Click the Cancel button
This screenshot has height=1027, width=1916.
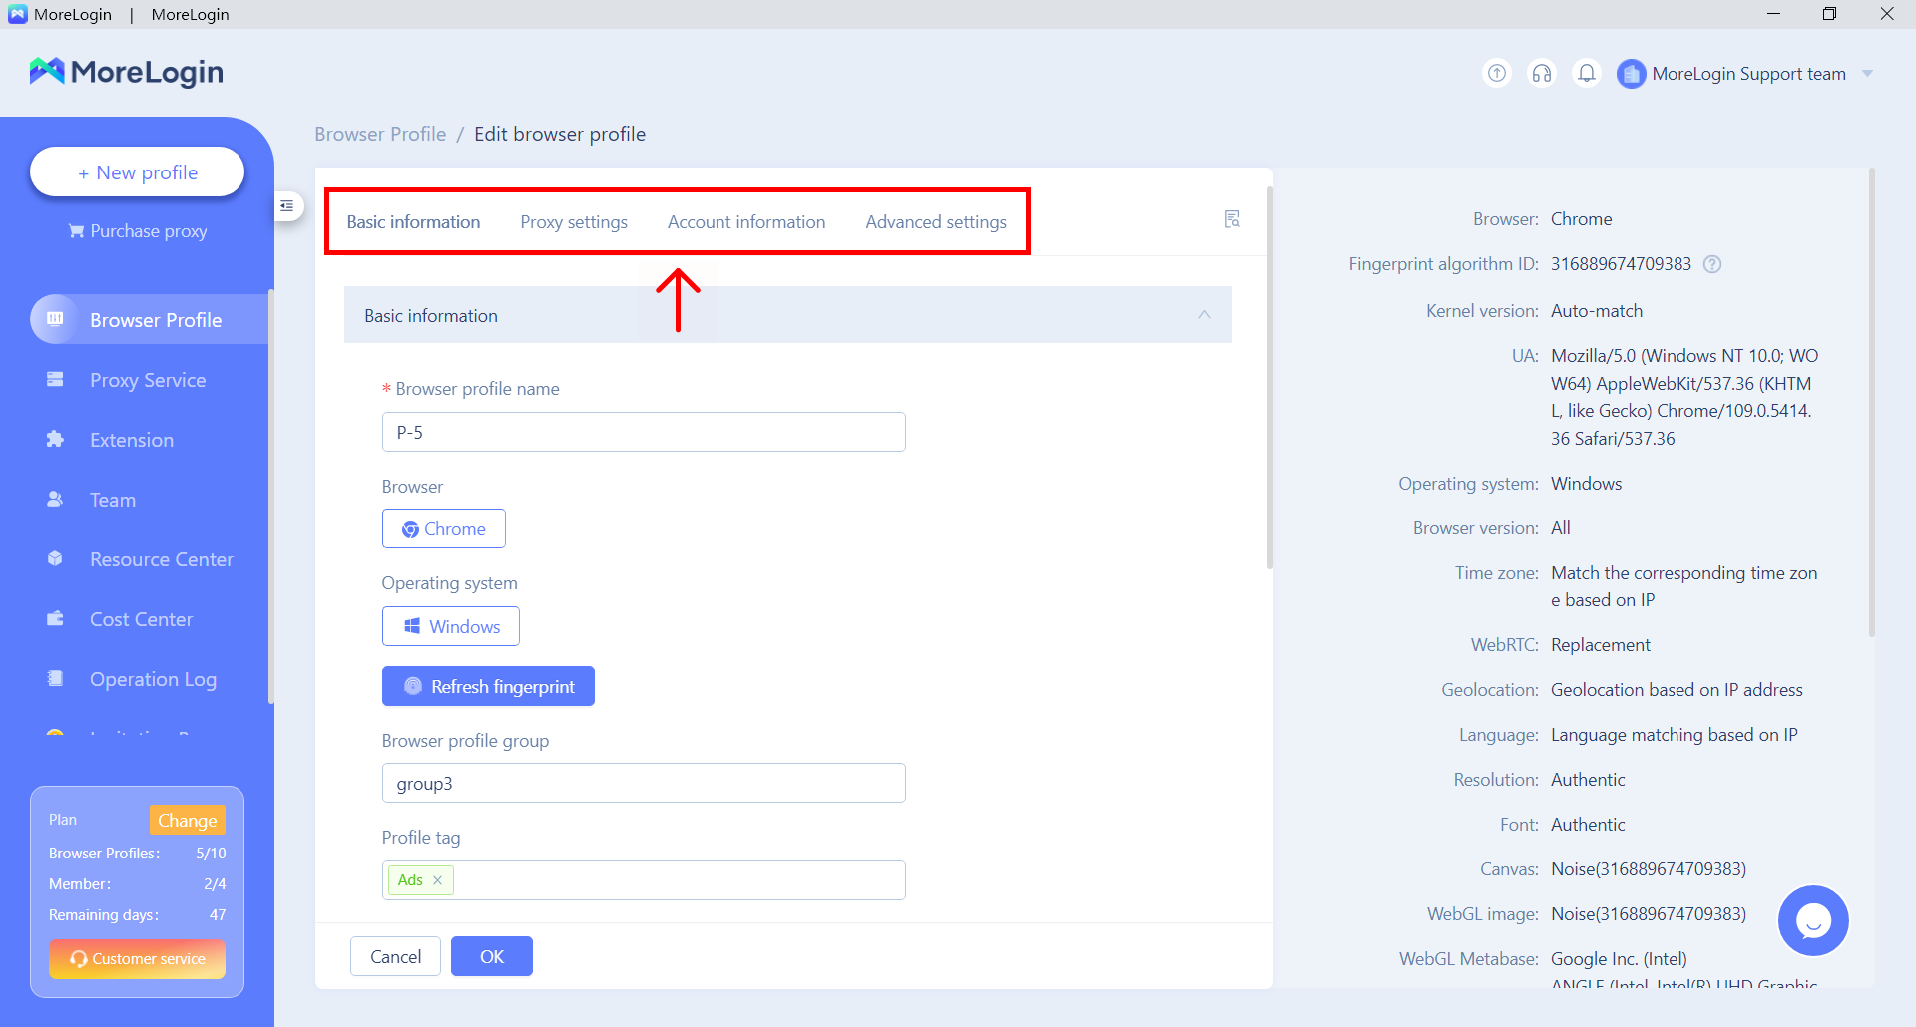click(395, 956)
